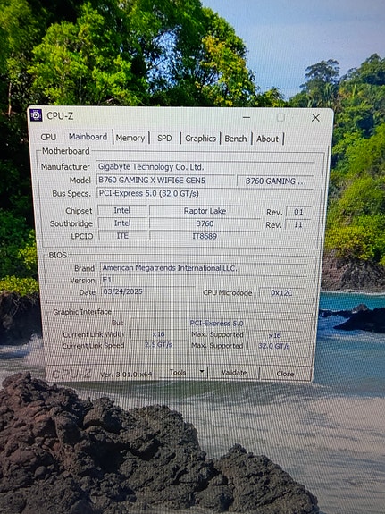Click the Close button at bottom
The image size is (385, 514).
pos(285,374)
